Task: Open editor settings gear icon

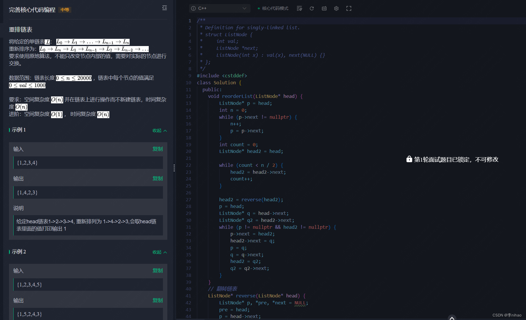Action: 336,8
